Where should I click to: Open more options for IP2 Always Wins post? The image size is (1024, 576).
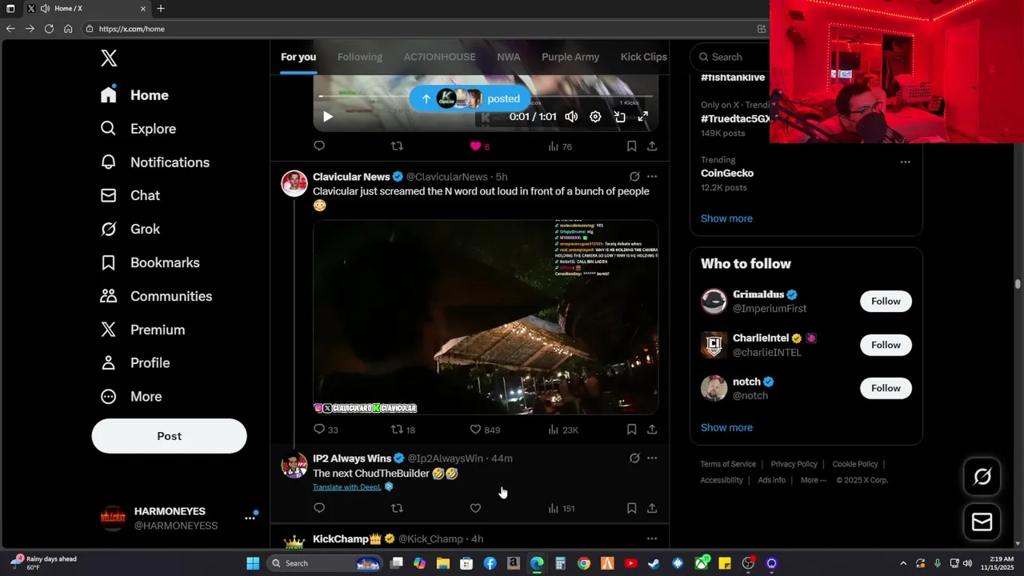pyautogui.click(x=652, y=458)
